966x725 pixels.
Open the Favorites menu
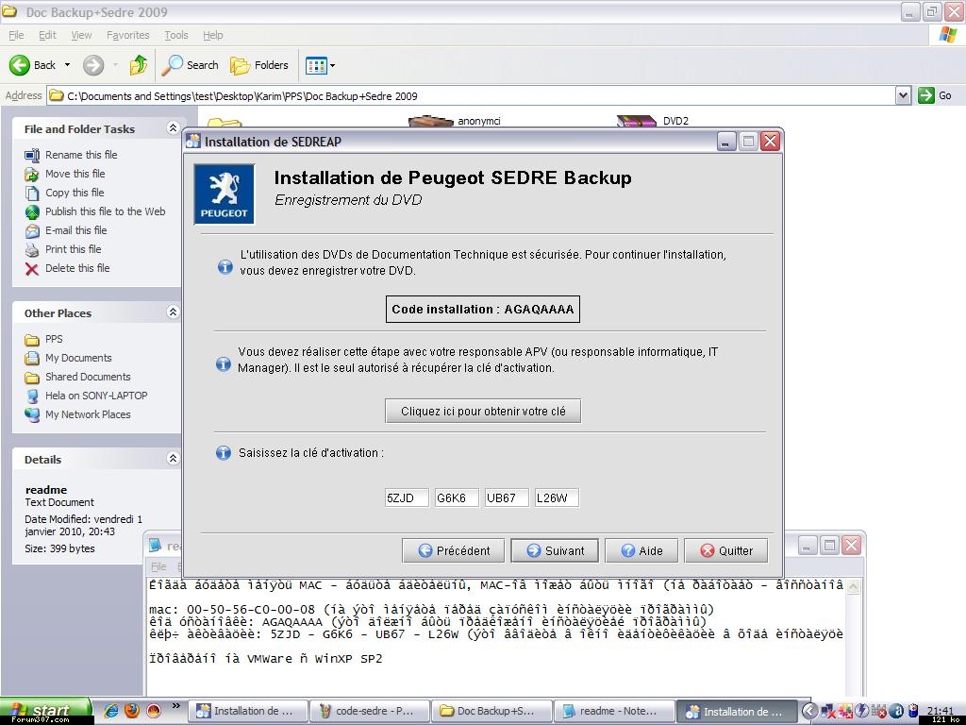click(x=127, y=35)
